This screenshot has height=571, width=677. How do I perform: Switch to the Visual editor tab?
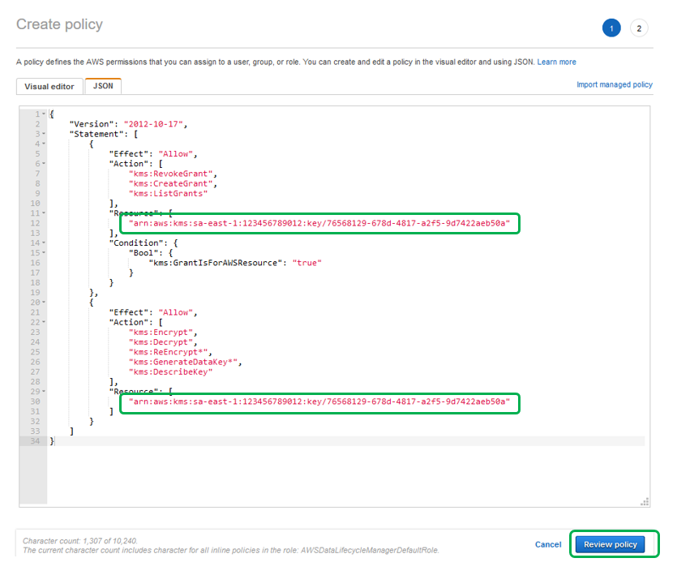point(49,86)
